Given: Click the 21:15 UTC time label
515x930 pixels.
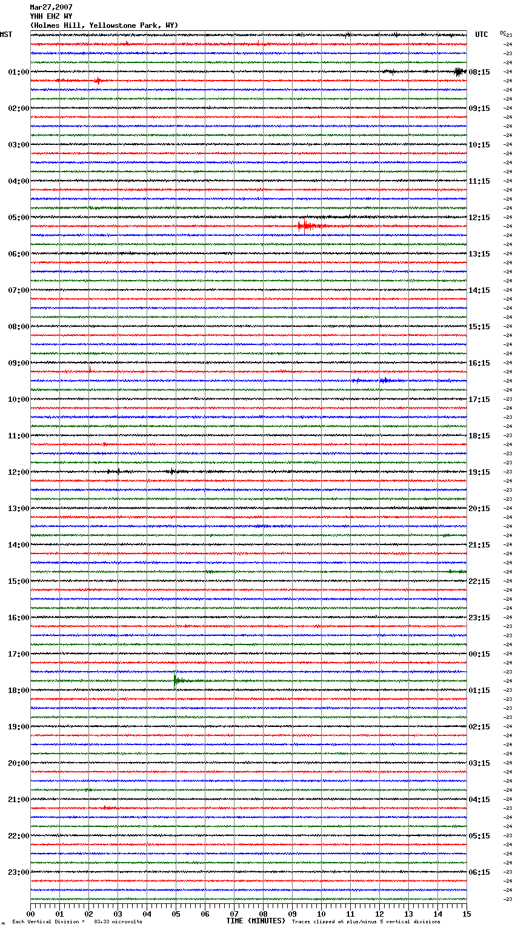Looking at the screenshot, I should click(479, 545).
